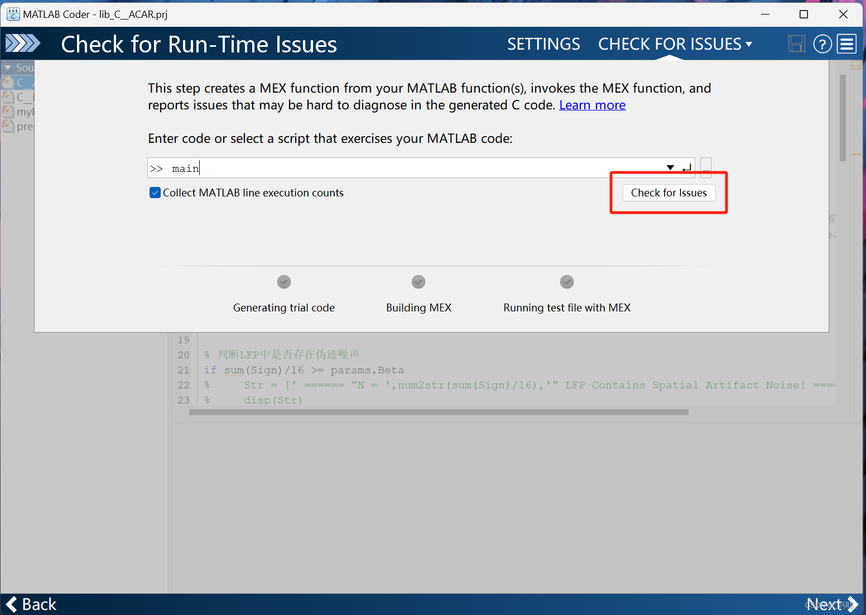Save the project with the floppy disk icon
Image resolution: width=866 pixels, height=615 pixels.
click(x=796, y=44)
